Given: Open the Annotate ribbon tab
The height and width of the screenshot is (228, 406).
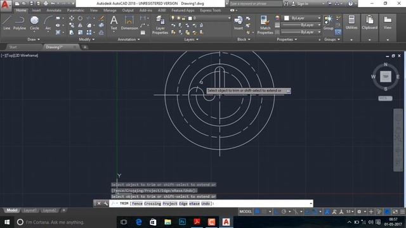Looking at the screenshot, I should [54, 10].
